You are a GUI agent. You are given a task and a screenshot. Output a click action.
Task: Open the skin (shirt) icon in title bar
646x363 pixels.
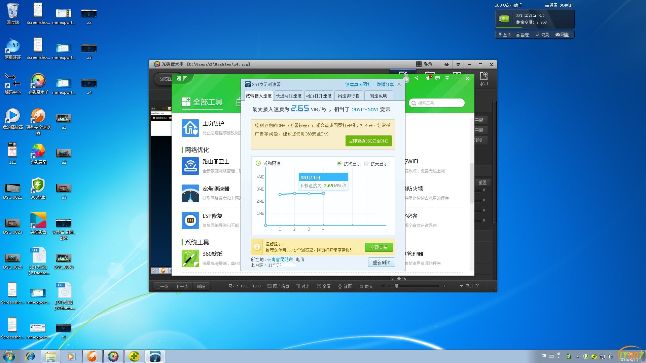click(446, 65)
